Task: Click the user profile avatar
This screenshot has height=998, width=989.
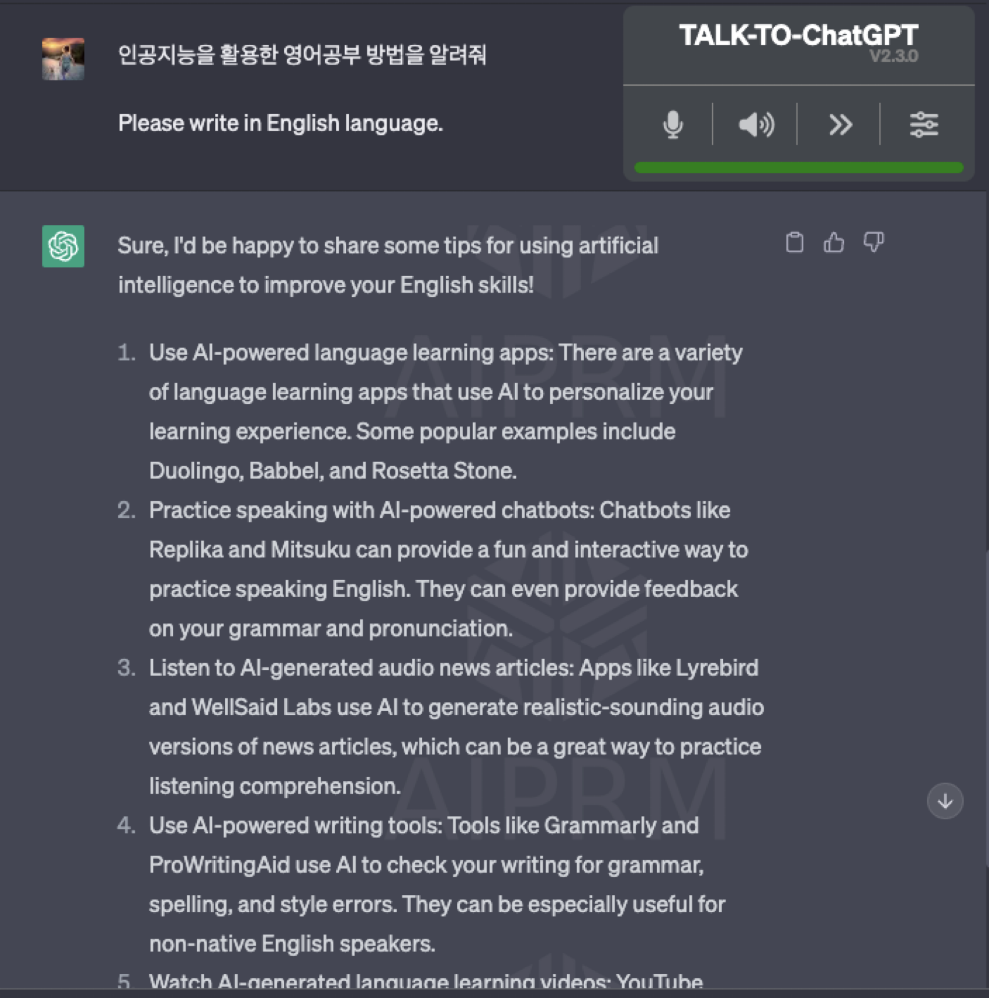Action: pyautogui.click(x=63, y=59)
